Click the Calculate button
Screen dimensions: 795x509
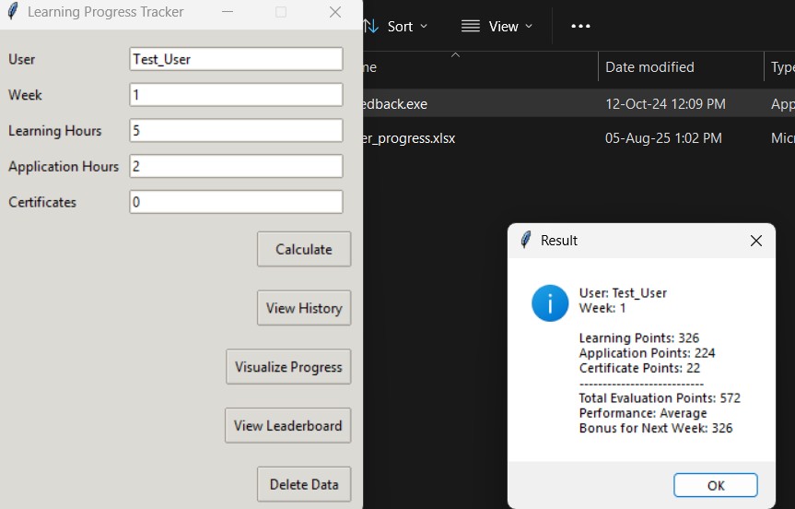click(303, 249)
